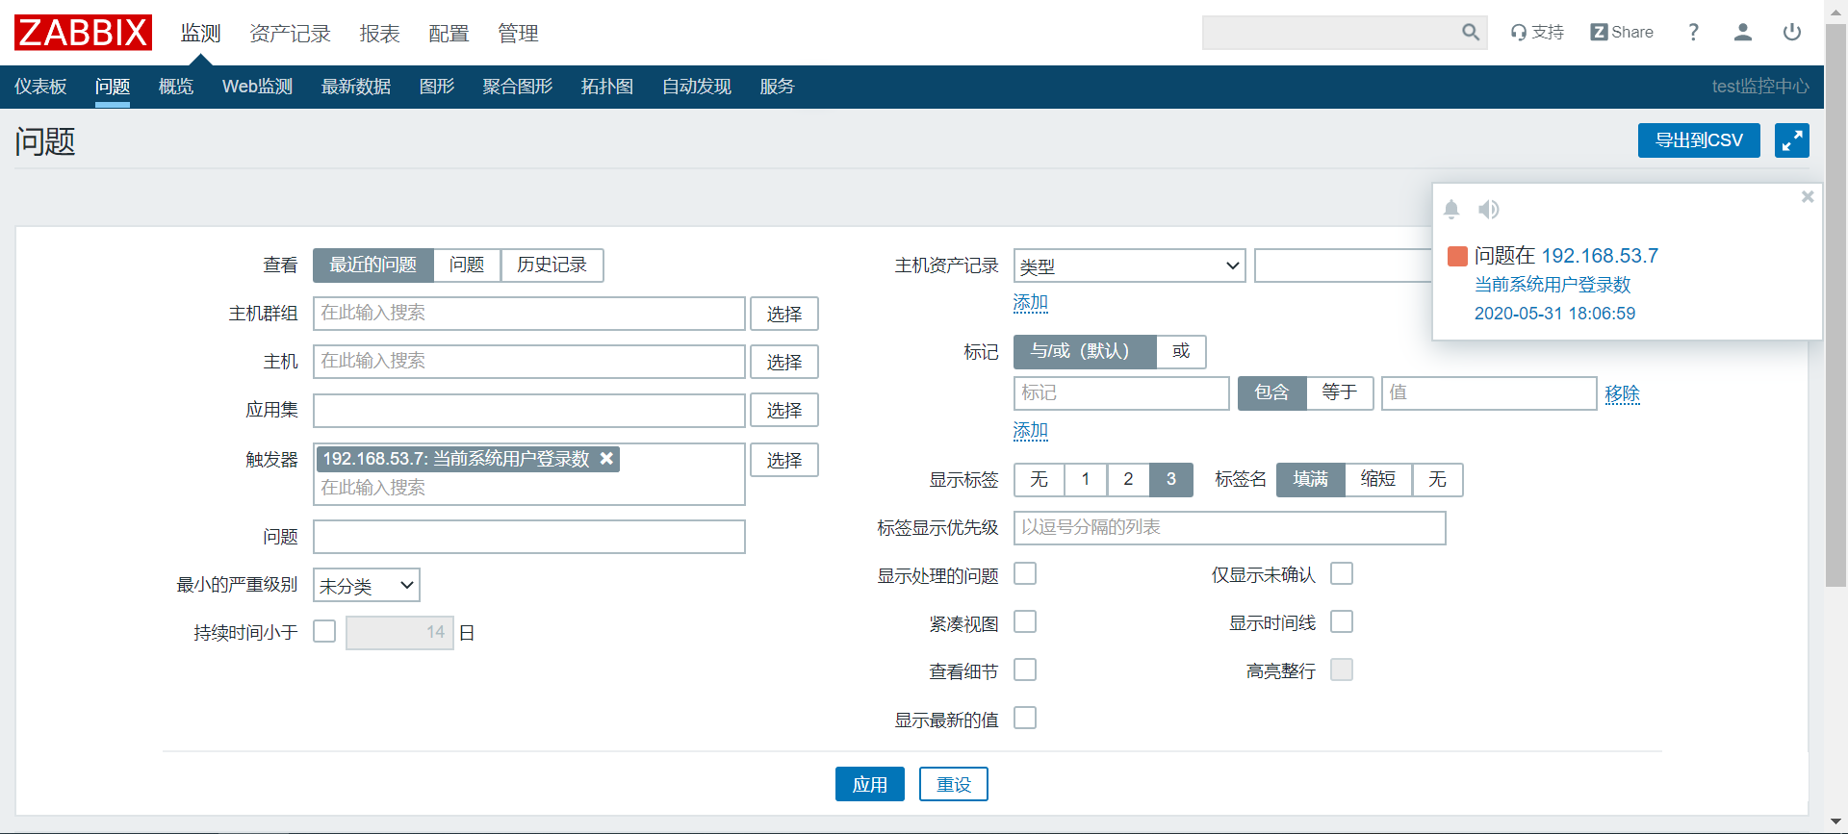Open the 监测 main menu
Viewport: 1848px width, 834px height.
(201, 34)
